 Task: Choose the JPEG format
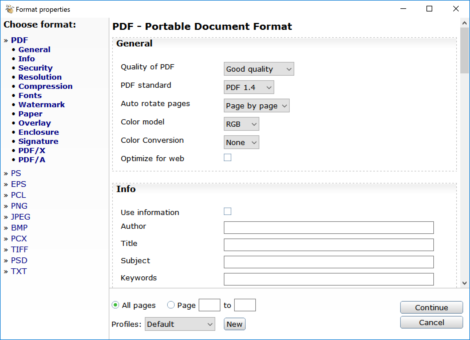[x=21, y=217]
